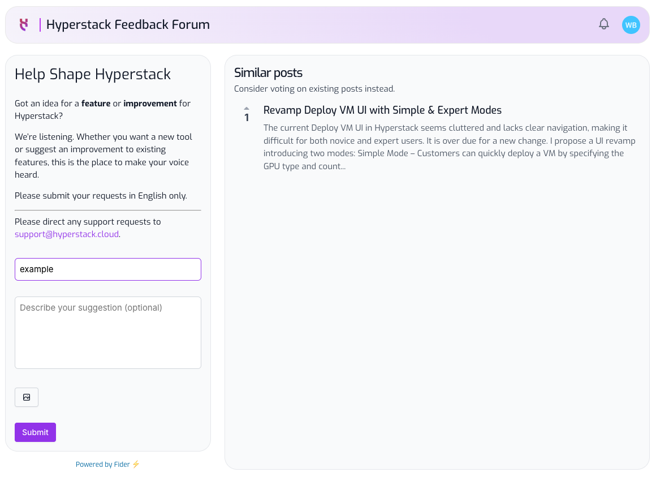Click the Submit button
This screenshot has height=477, width=656.
[35, 432]
